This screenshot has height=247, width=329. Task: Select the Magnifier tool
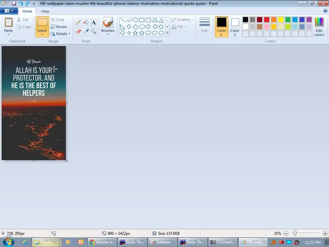pos(93,31)
